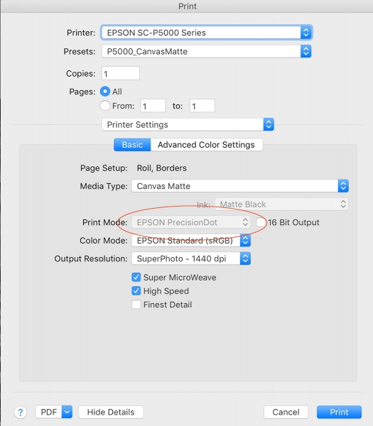This screenshot has height=426, width=373.
Task: Uncheck the Super MicroWeave option
Action: point(136,277)
